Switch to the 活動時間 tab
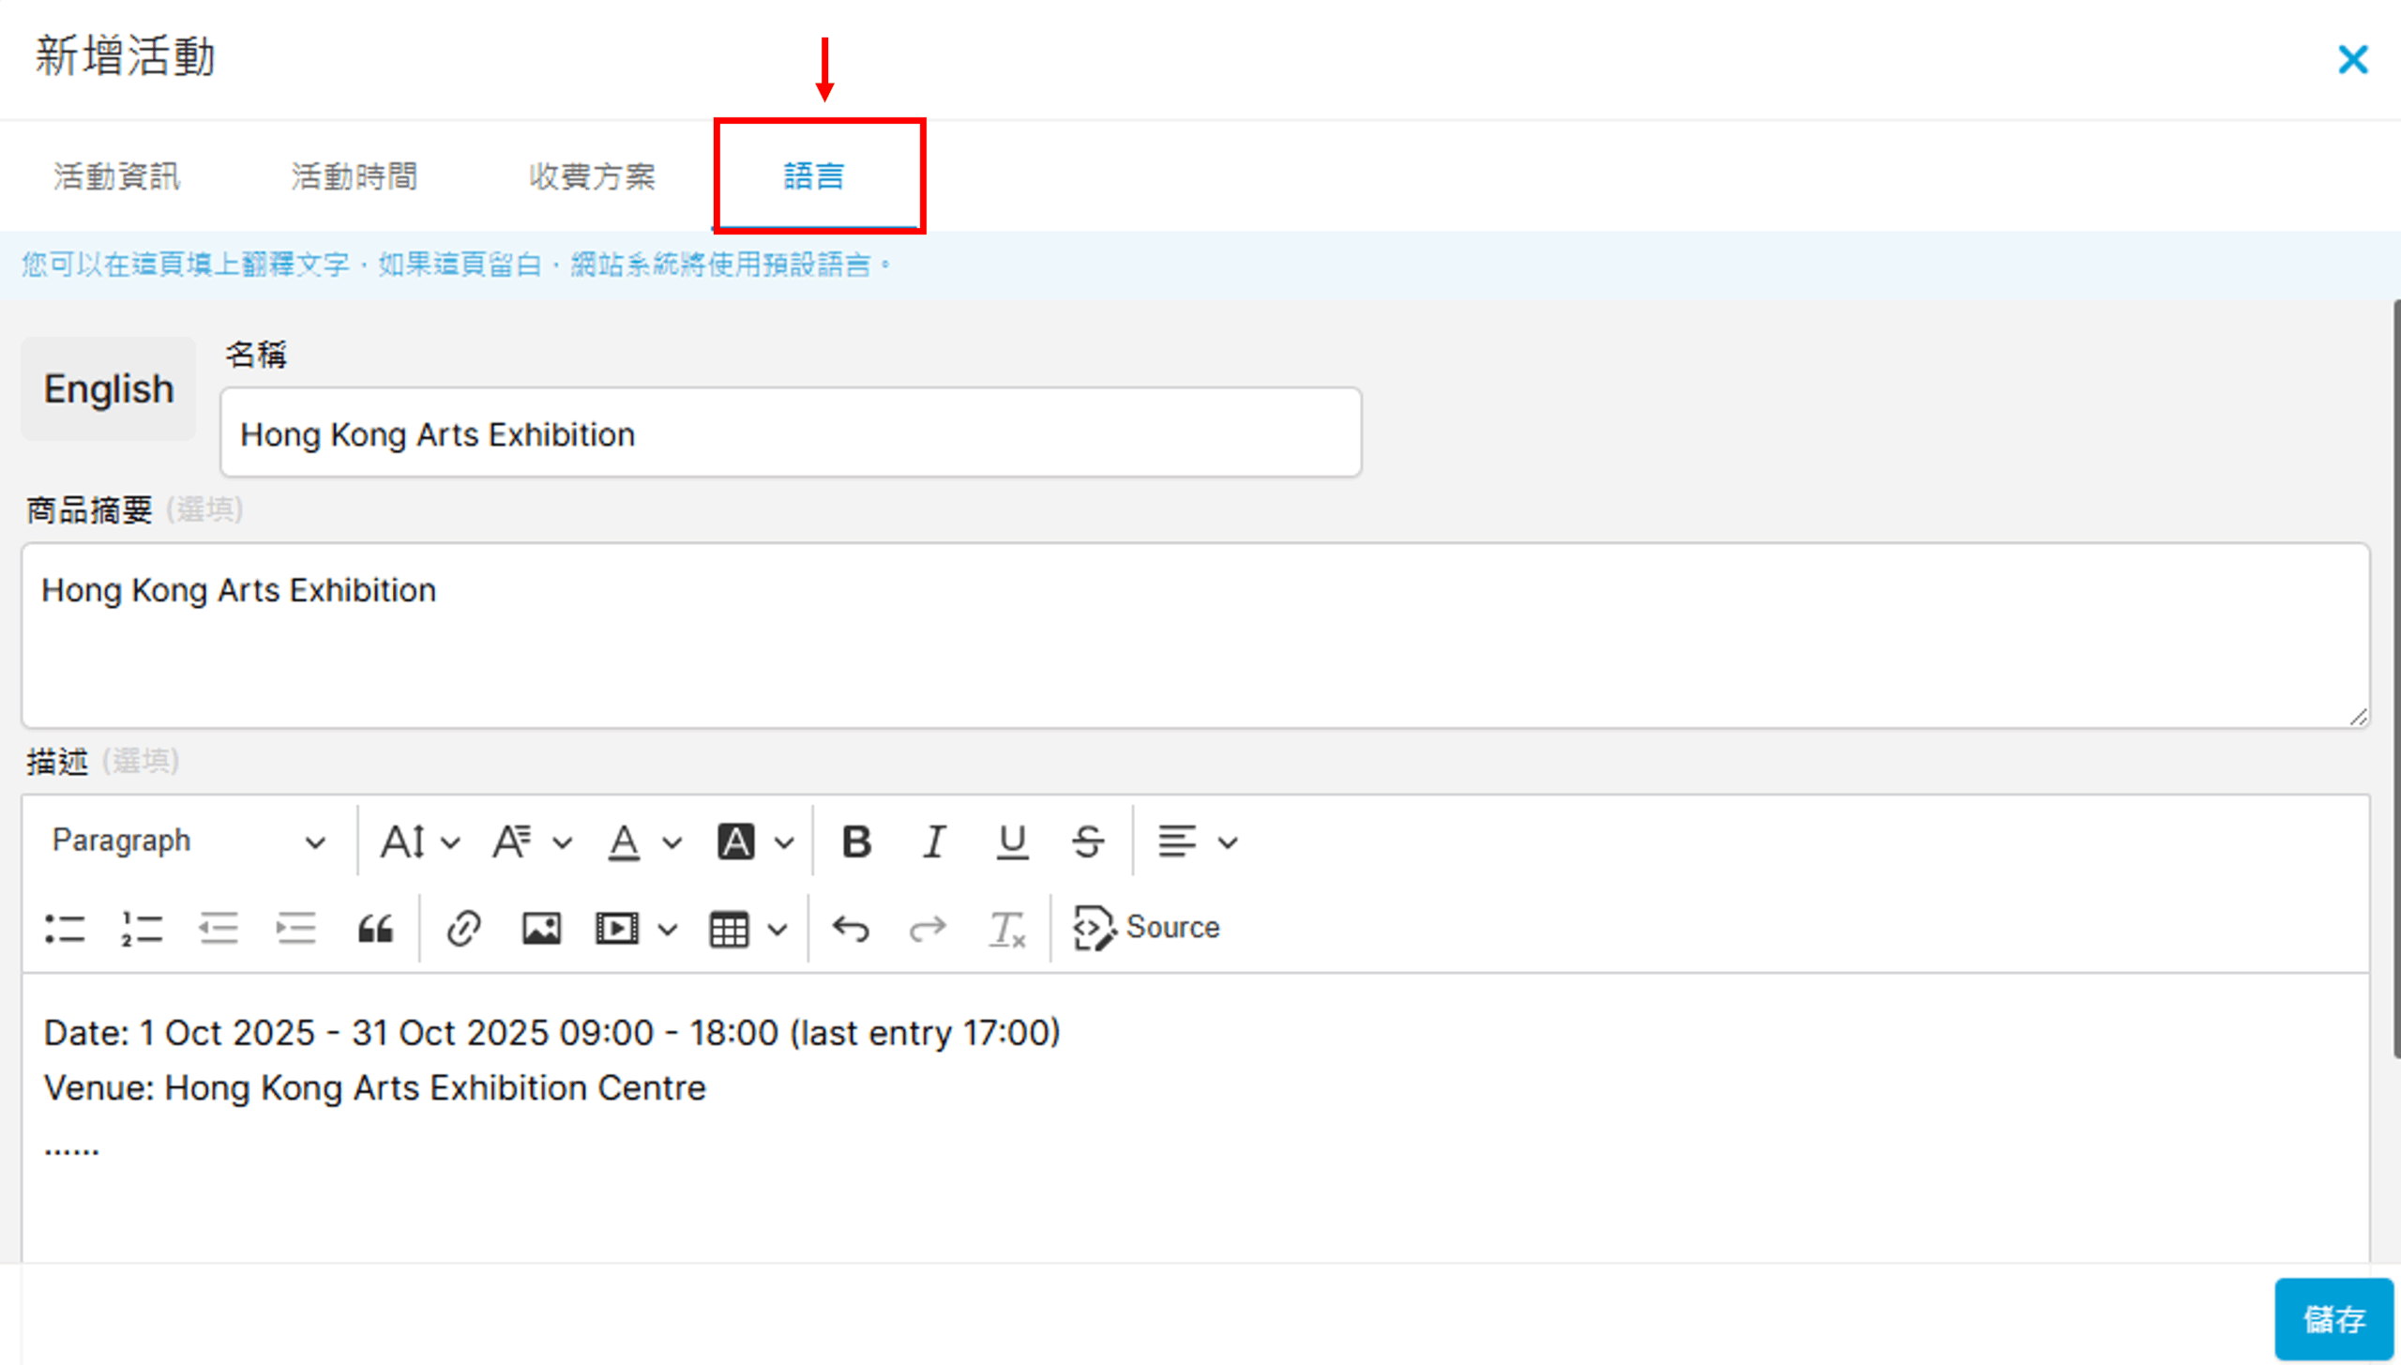This screenshot has width=2401, height=1365. (x=354, y=176)
